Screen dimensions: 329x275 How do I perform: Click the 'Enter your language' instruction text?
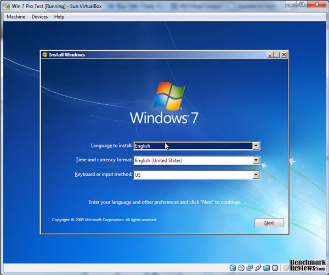tap(164, 202)
